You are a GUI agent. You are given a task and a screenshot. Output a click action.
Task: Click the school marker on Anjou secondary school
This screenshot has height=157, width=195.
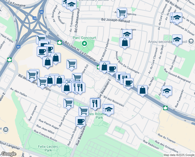(177, 40)
